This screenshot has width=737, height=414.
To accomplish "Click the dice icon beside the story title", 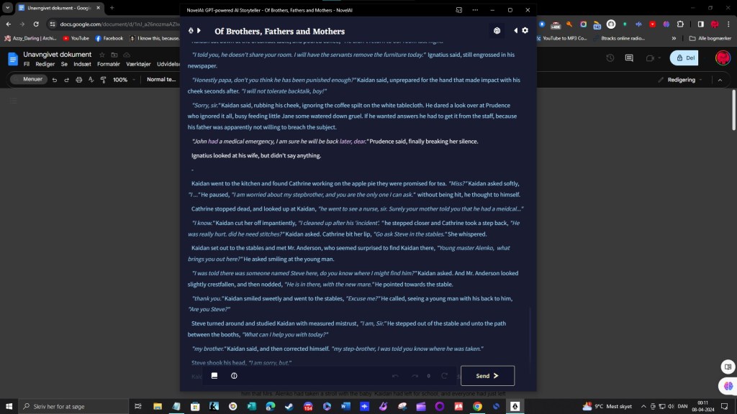I will pos(497,31).
